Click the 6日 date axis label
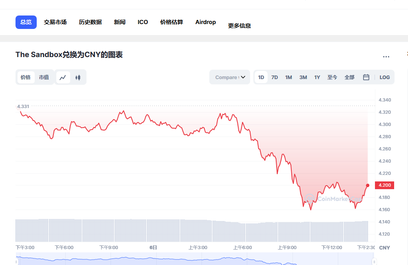The width and height of the screenshot is (408, 265). click(x=153, y=247)
